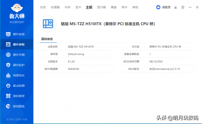Click the 硬件参数 list icon
Viewport: 202px width, 124px height.
click(x=8, y=44)
